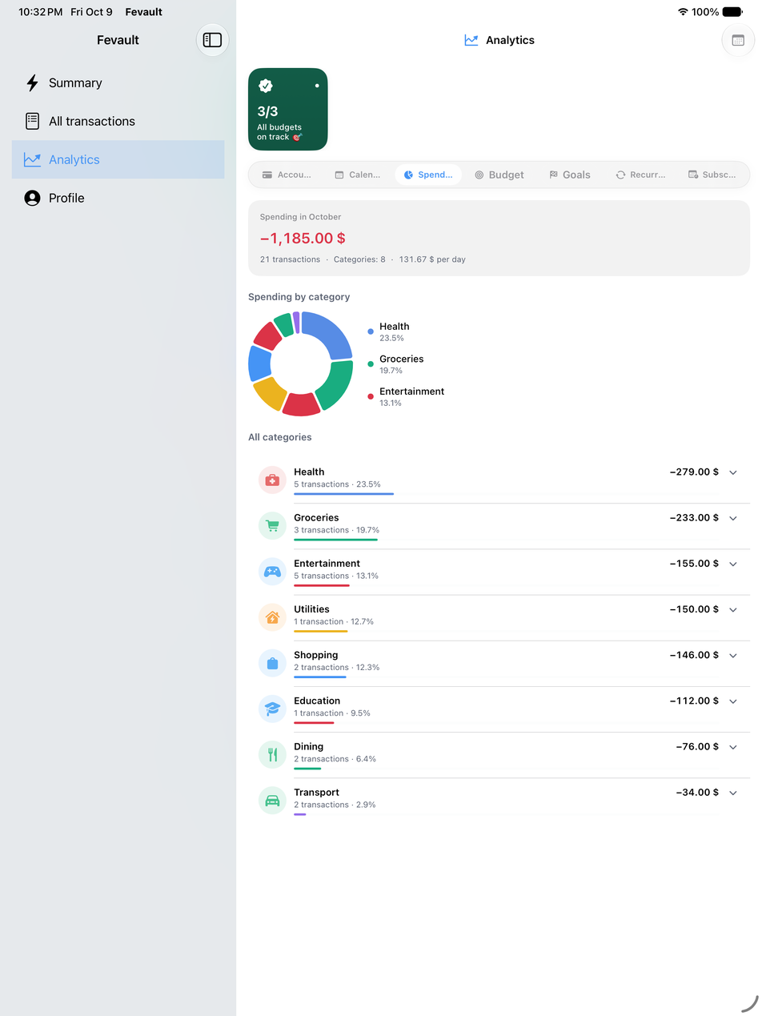Click the −1,185.00 $ total amount
762x1016 pixels.
click(x=303, y=238)
